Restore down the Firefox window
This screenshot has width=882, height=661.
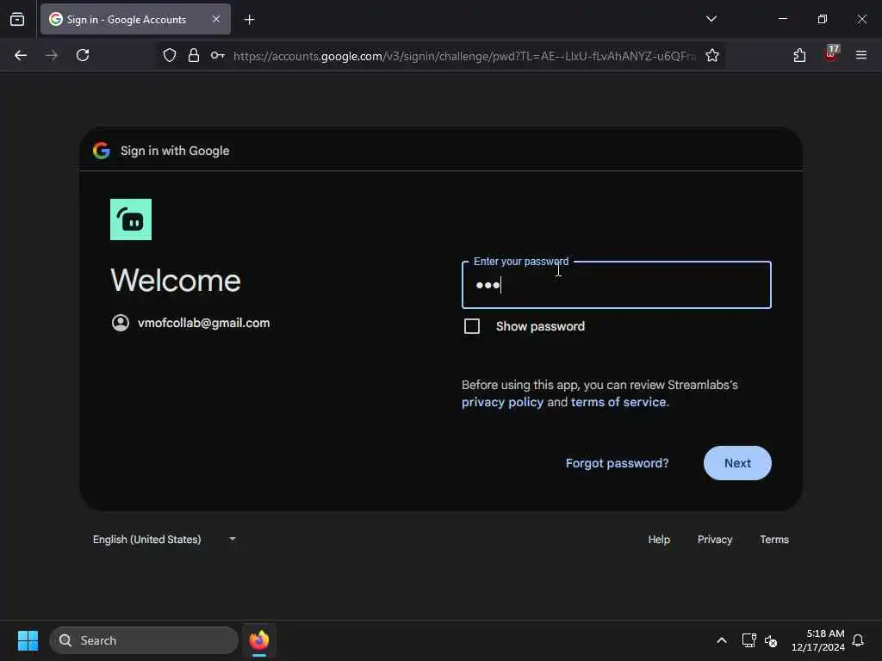pyautogui.click(x=822, y=19)
